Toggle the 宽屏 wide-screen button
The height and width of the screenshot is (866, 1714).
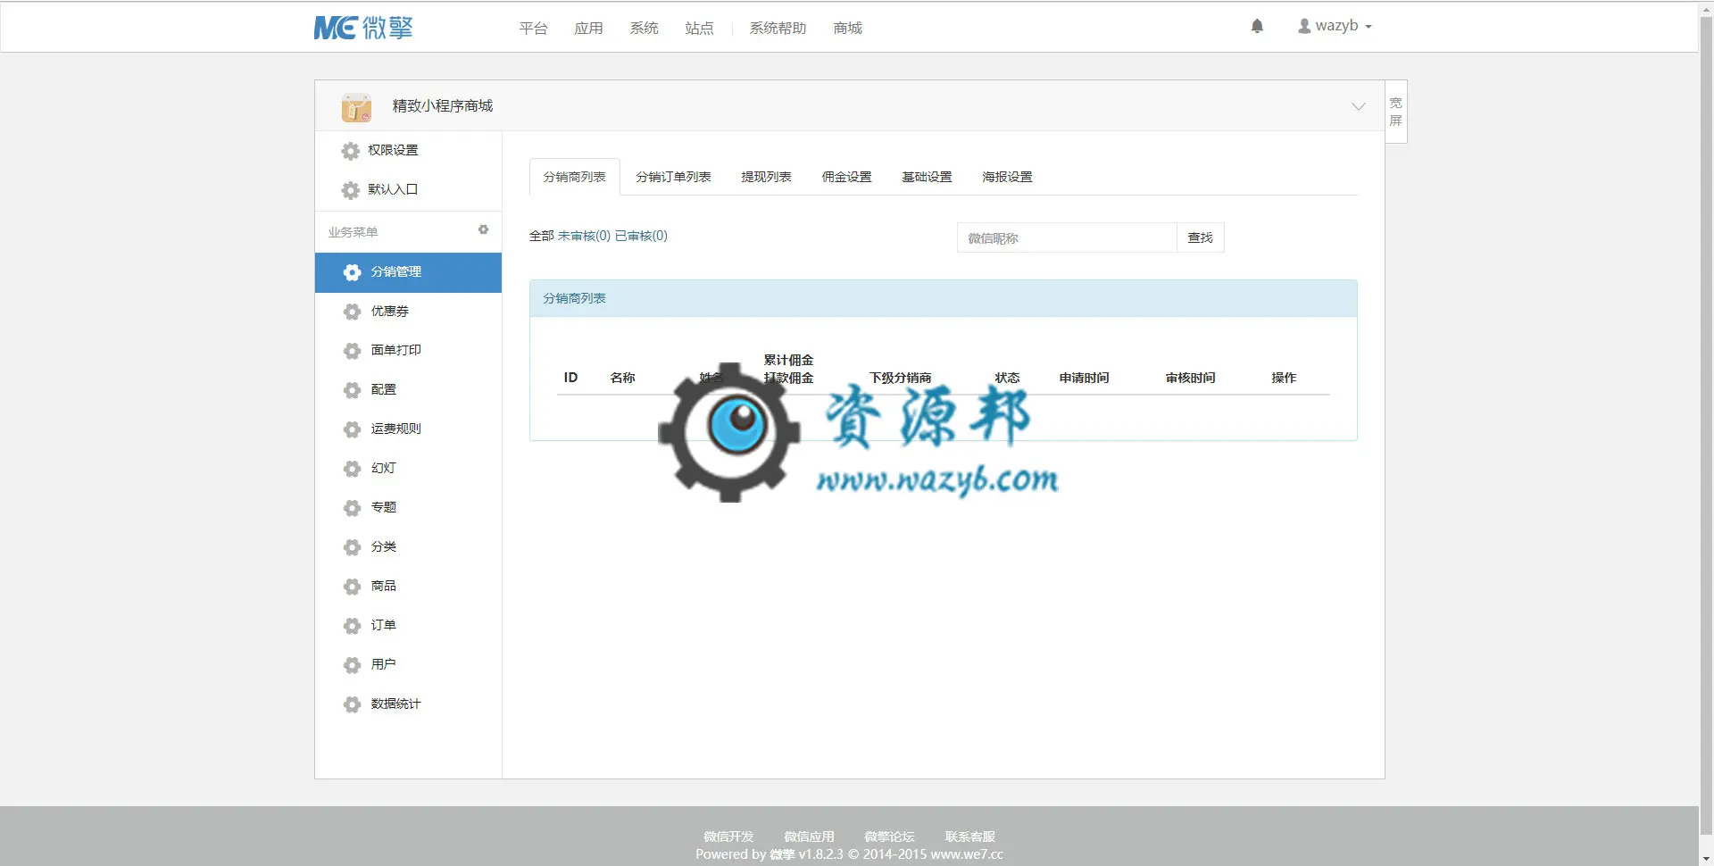pyautogui.click(x=1395, y=112)
